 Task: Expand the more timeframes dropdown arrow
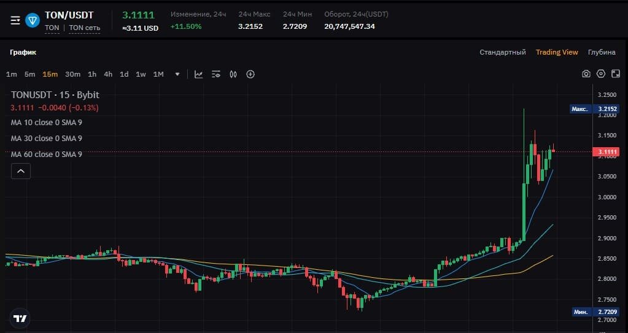[177, 74]
